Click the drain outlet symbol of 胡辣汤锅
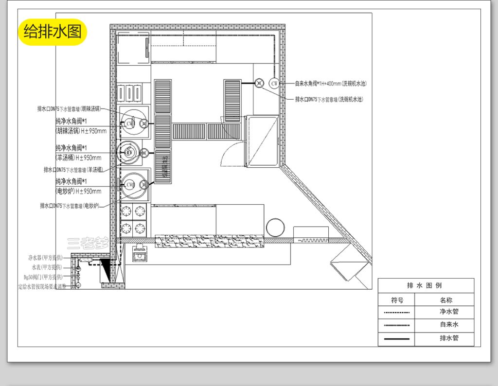Viewport: 498px width, 386px height. pos(143,123)
